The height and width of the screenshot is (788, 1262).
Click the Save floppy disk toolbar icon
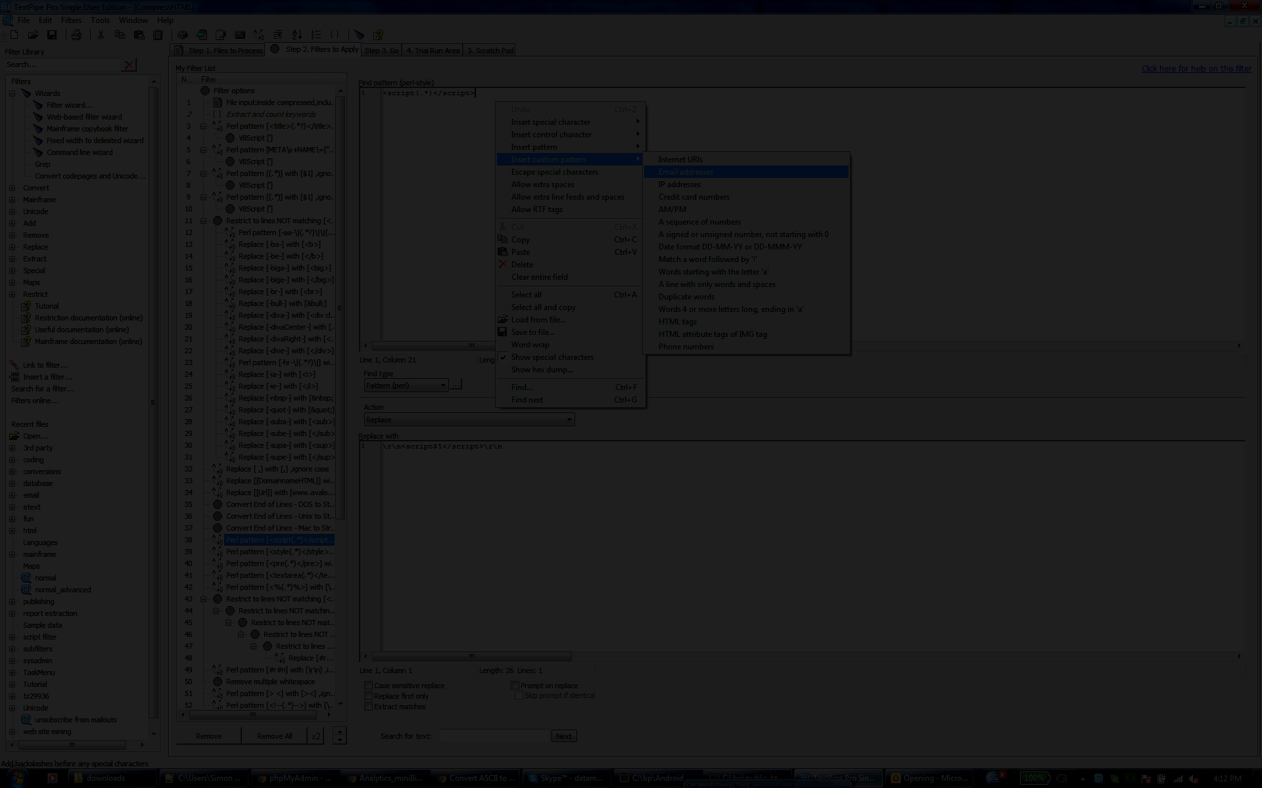point(52,35)
